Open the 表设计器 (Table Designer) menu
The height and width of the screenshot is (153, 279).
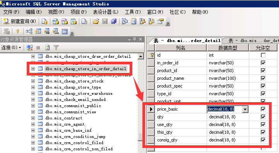(x=106, y=12)
